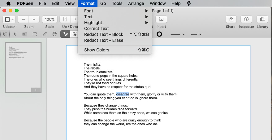The height and width of the screenshot is (140, 272).
Task: Select the Hand scroll tool
Action: (x=54, y=34)
